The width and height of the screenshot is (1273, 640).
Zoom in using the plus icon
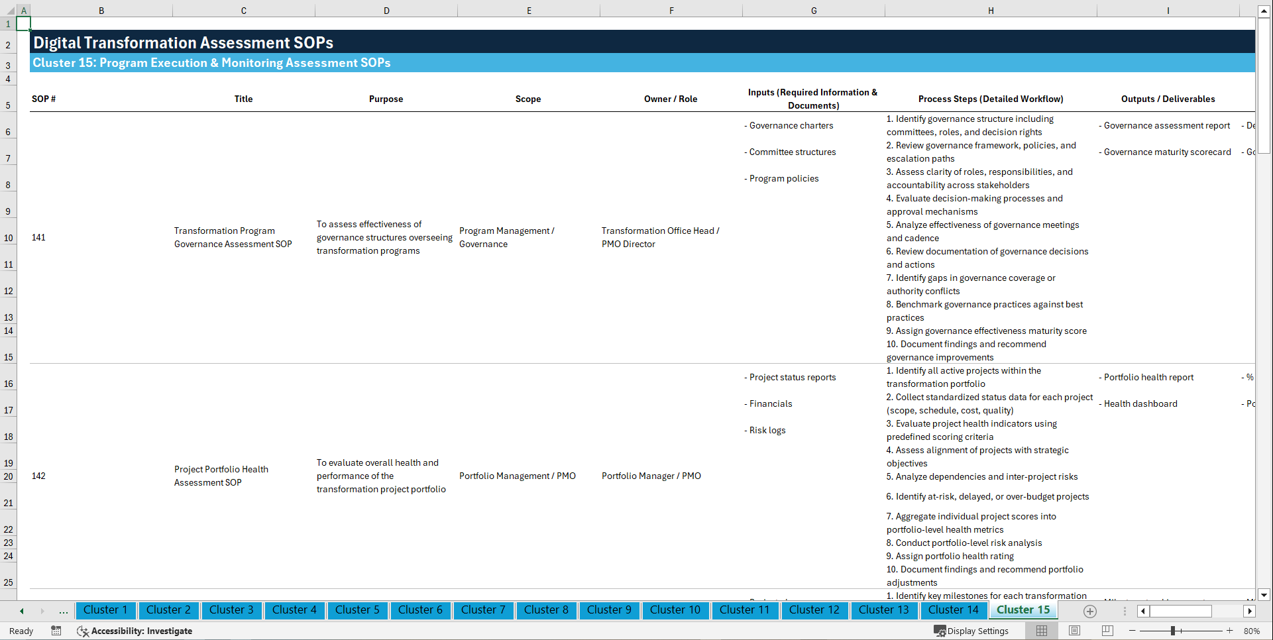tap(1229, 631)
